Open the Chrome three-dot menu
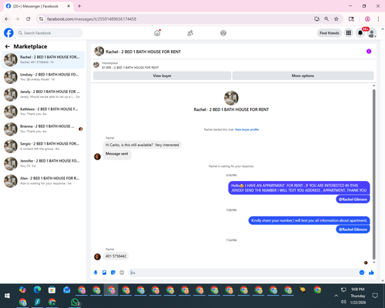Viewport: 385px width, 308px height. tap(378, 18)
